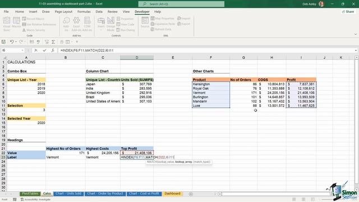Add a new sheet with plus button
359x202 pixels.
(191, 194)
